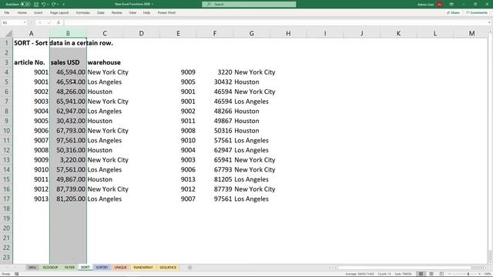Click the Save icon in title bar

coord(36,5)
